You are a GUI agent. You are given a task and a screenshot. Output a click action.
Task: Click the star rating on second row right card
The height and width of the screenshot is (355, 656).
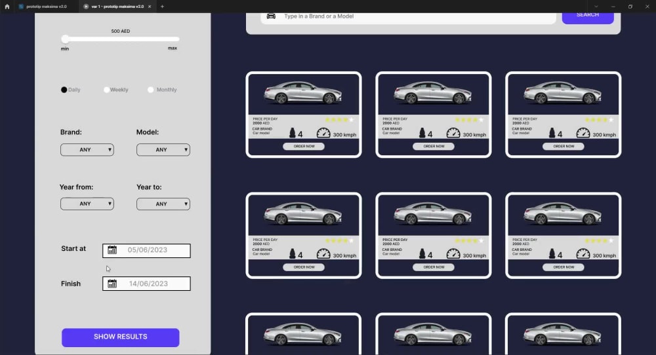599,240
